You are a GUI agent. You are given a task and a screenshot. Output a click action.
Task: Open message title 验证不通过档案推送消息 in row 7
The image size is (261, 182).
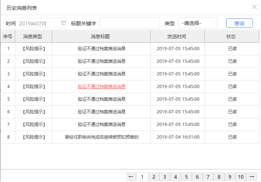(102, 124)
